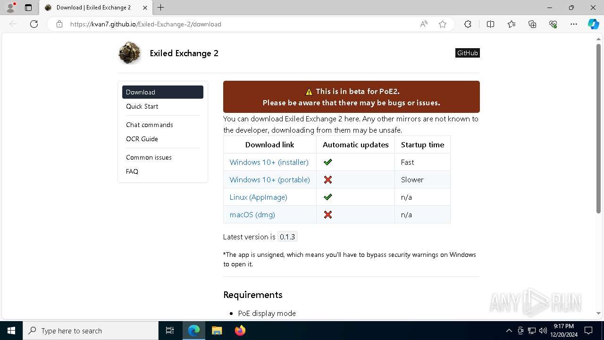Select Download in the sidebar
This screenshot has width=604, height=340.
pyautogui.click(x=163, y=92)
